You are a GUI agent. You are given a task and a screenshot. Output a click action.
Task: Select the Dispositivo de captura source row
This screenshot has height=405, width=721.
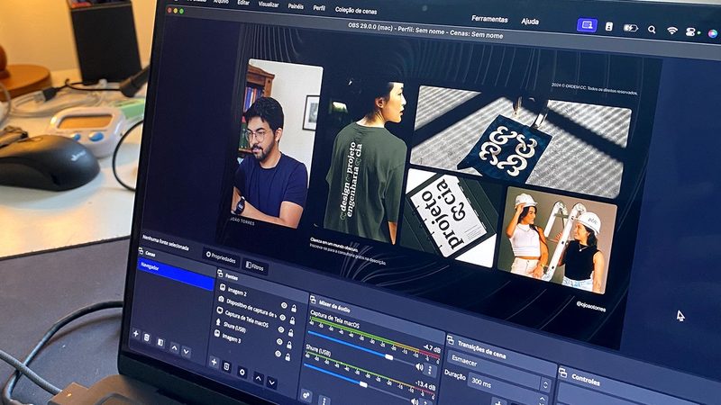coord(257,310)
